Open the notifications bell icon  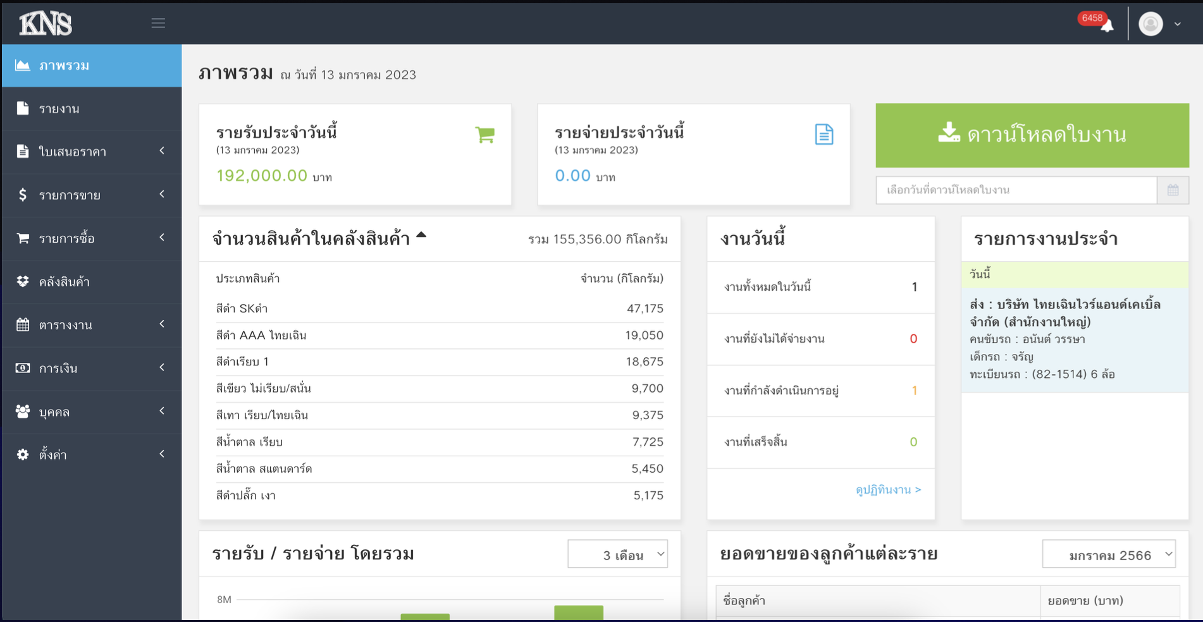(x=1106, y=25)
